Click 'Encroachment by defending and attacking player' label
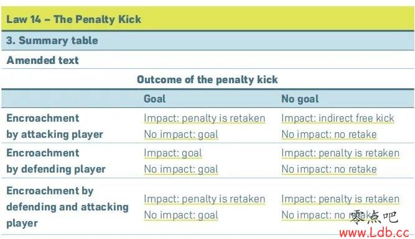 (x=67, y=207)
